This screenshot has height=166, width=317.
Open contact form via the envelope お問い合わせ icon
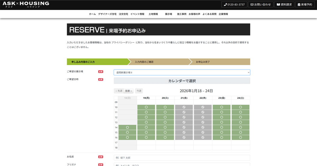260,4
